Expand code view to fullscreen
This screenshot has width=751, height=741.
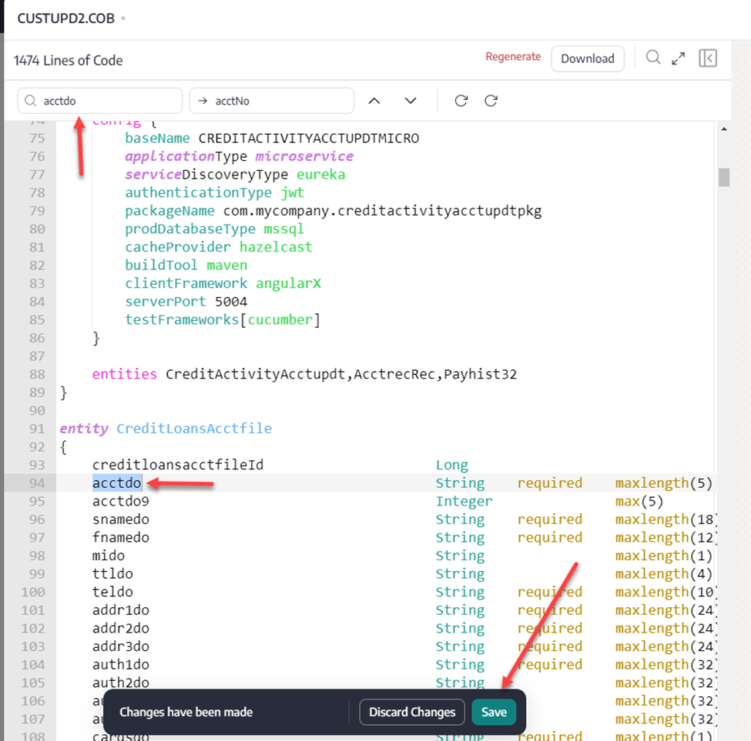[679, 58]
